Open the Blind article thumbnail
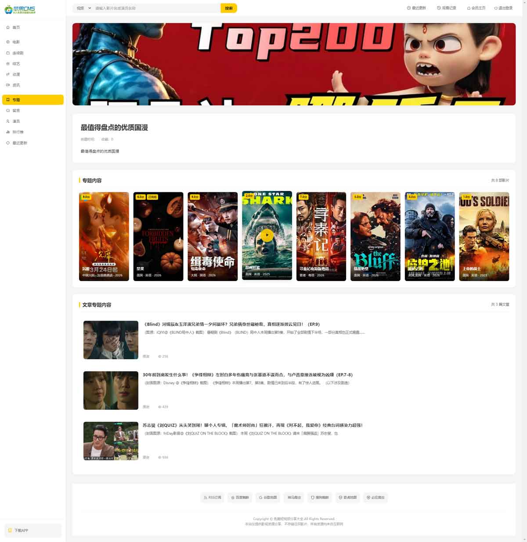The height and width of the screenshot is (542, 527). [111, 340]
